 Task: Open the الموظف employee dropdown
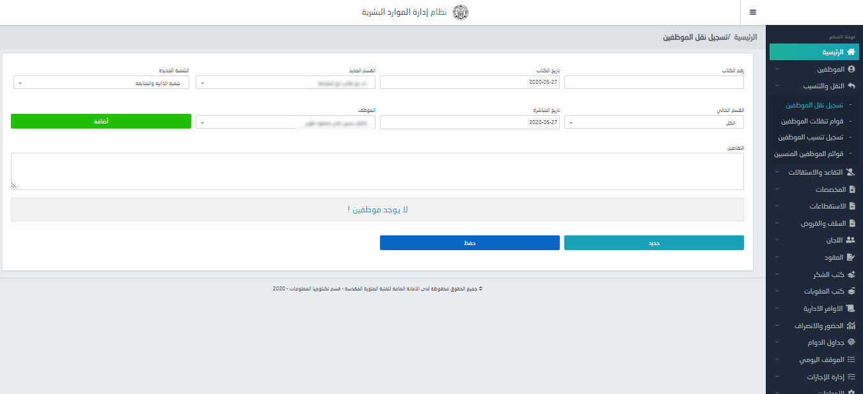pos(285,122)
